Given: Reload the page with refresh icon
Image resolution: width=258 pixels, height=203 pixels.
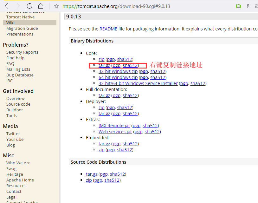Looking at the screenshot, I should point(29,6).
